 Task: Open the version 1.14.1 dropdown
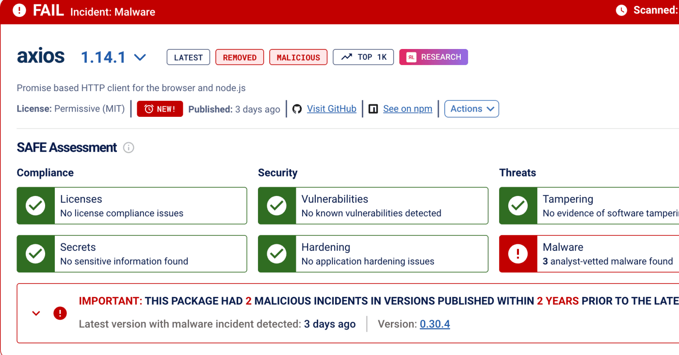click(140, 58)
